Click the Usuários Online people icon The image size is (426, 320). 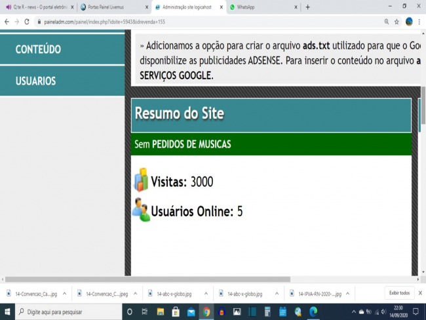(141, 210)
